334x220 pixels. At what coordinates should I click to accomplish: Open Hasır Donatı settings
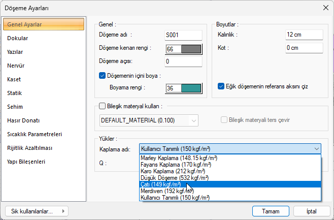point(23,120)
